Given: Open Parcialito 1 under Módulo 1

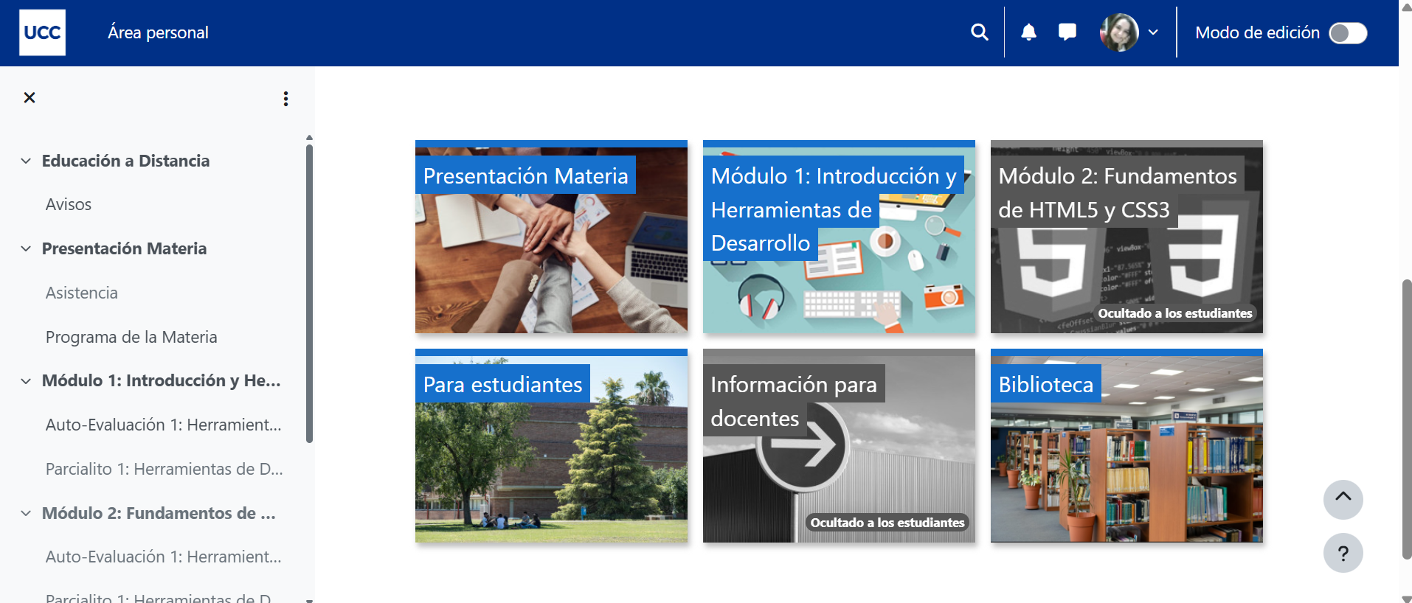Looking at the screenshot, I should tap(164, 469).
